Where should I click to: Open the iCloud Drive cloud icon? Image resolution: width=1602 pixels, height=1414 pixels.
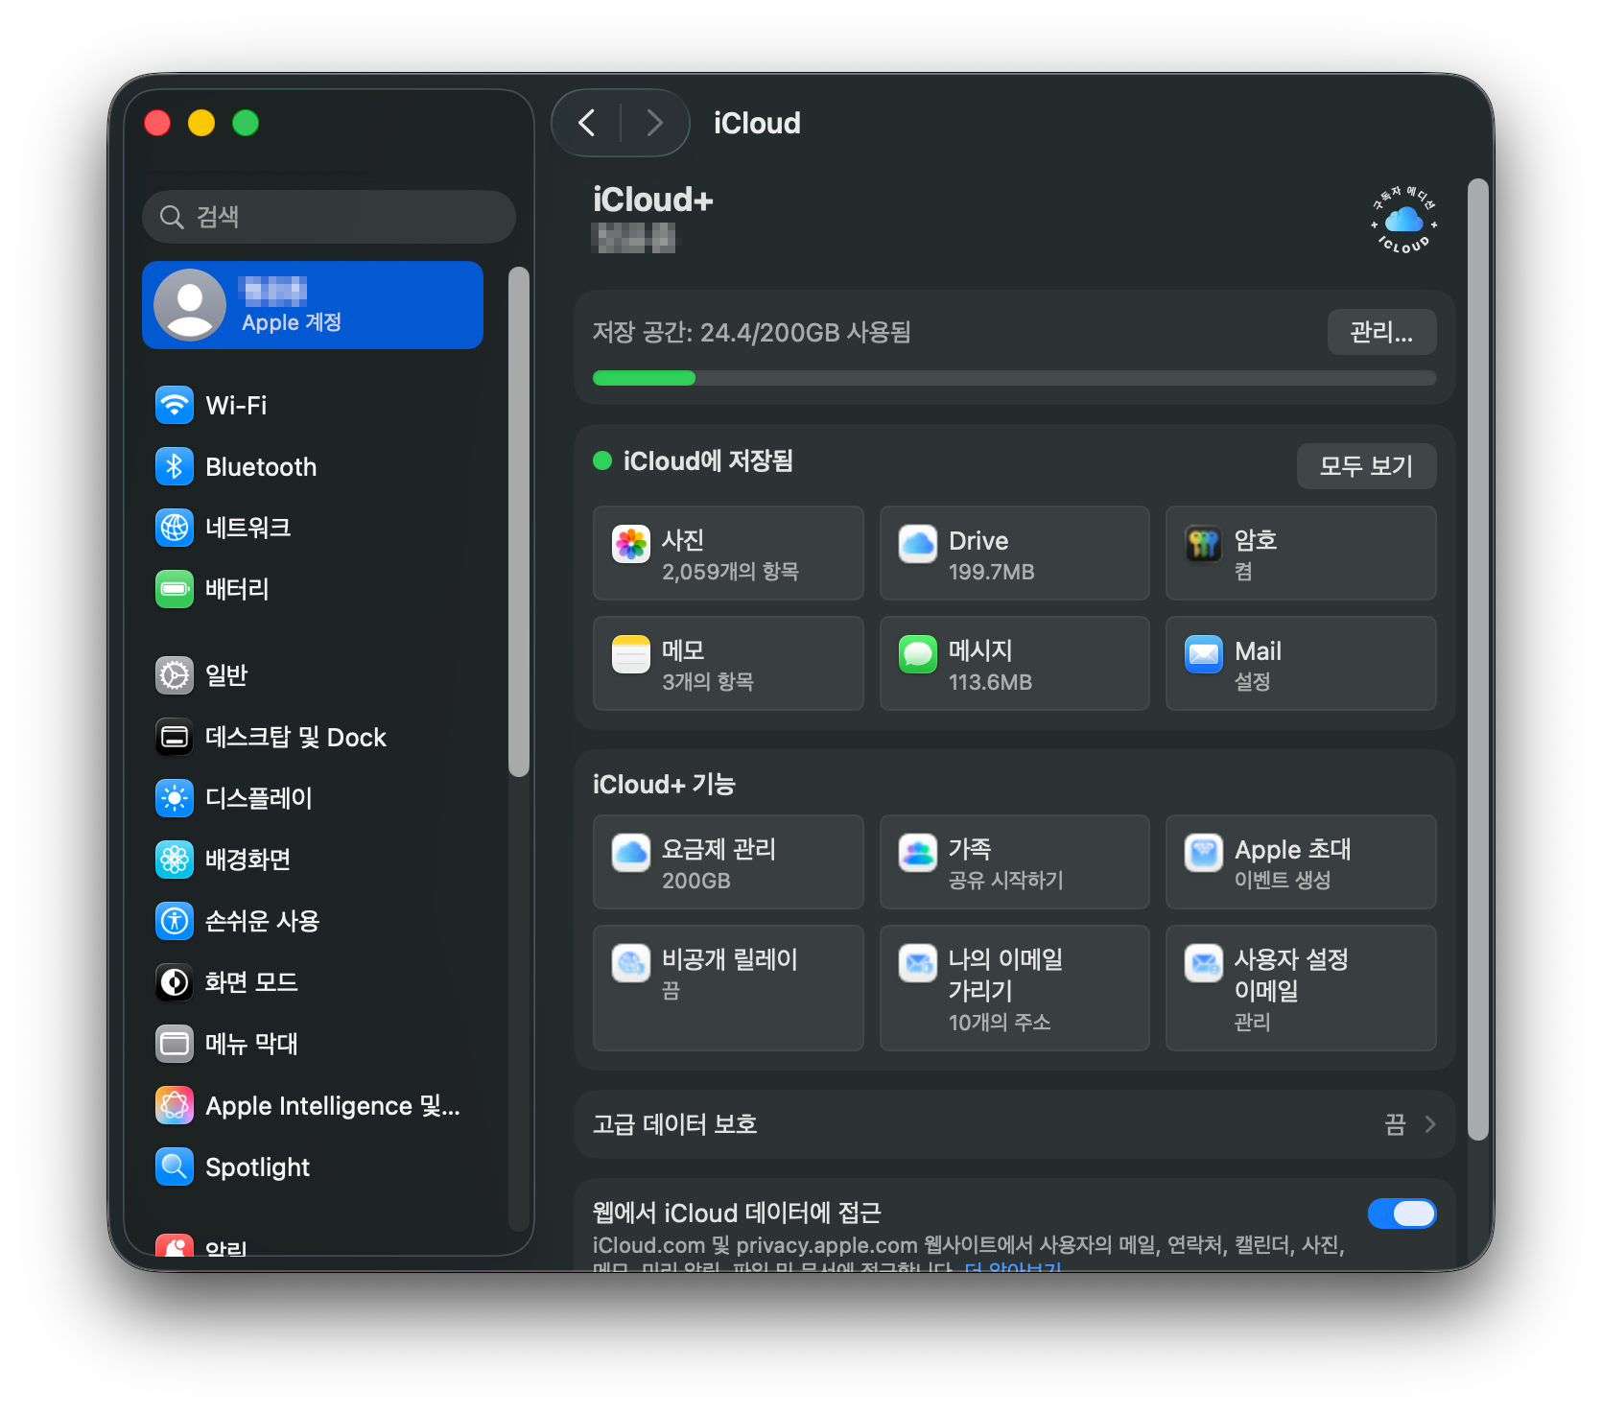918,544
